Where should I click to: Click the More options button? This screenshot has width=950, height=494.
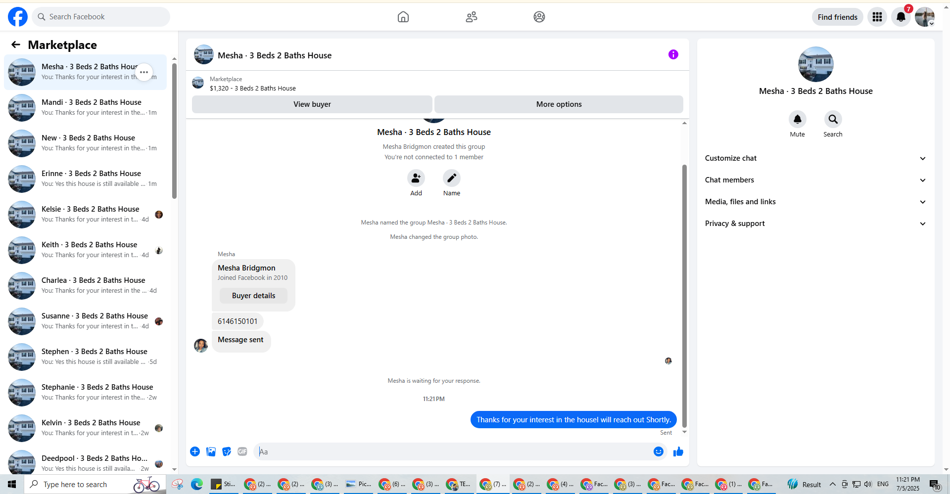pyautogui.click(x=559, y=104)
